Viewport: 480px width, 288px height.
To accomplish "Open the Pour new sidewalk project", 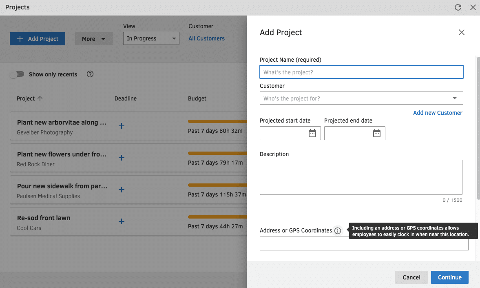I will tap(62, 186).
